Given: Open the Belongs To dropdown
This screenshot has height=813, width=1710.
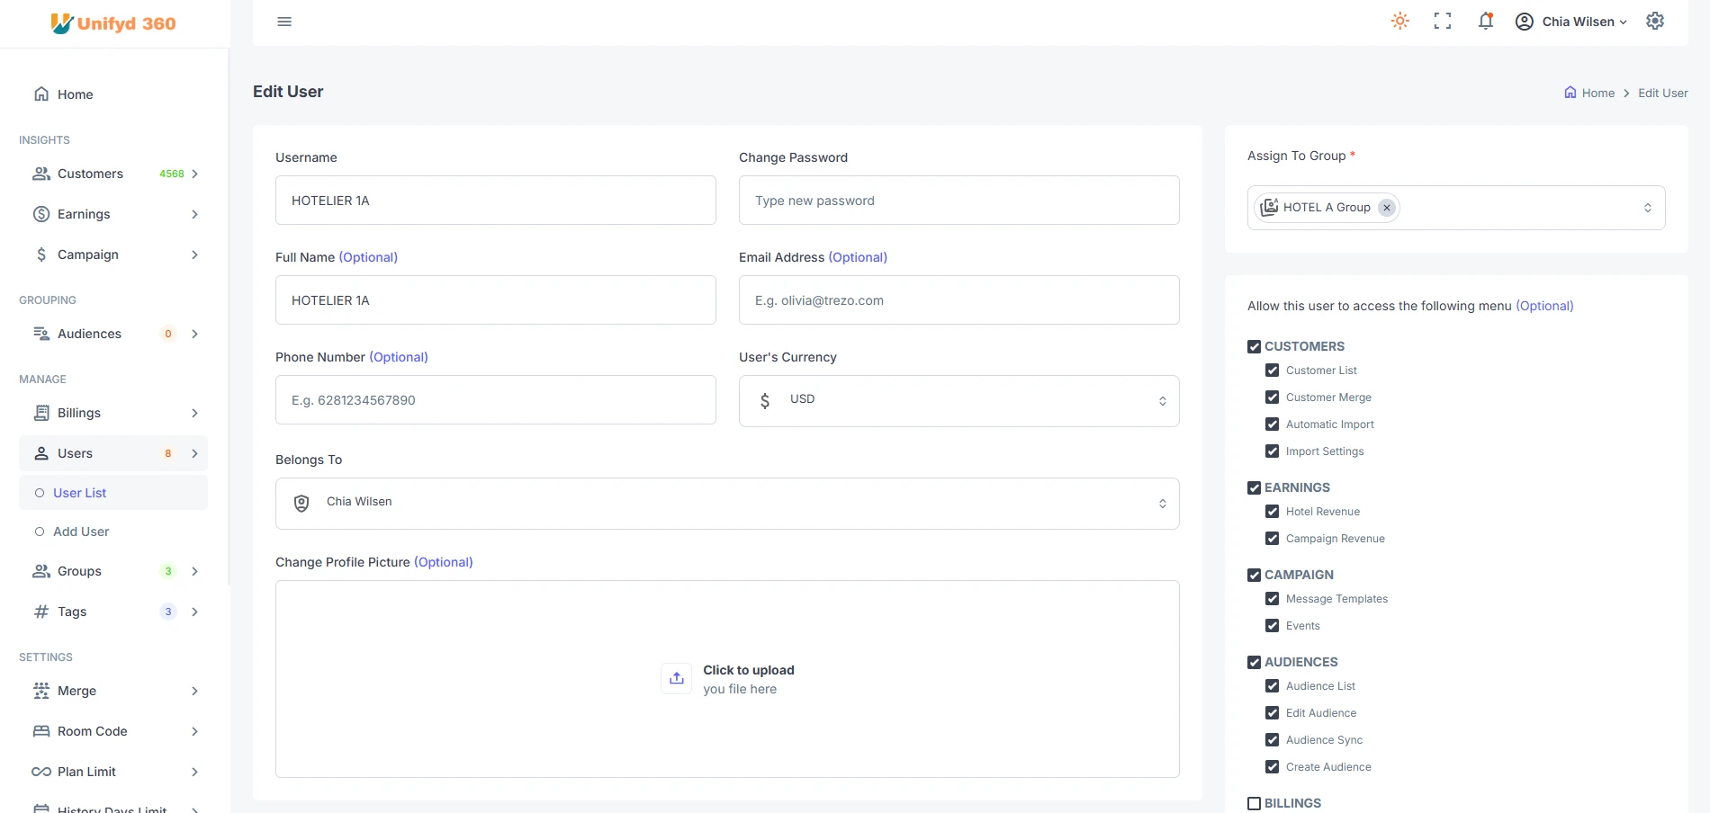Looking at the screenshot, I should [727, 504].
